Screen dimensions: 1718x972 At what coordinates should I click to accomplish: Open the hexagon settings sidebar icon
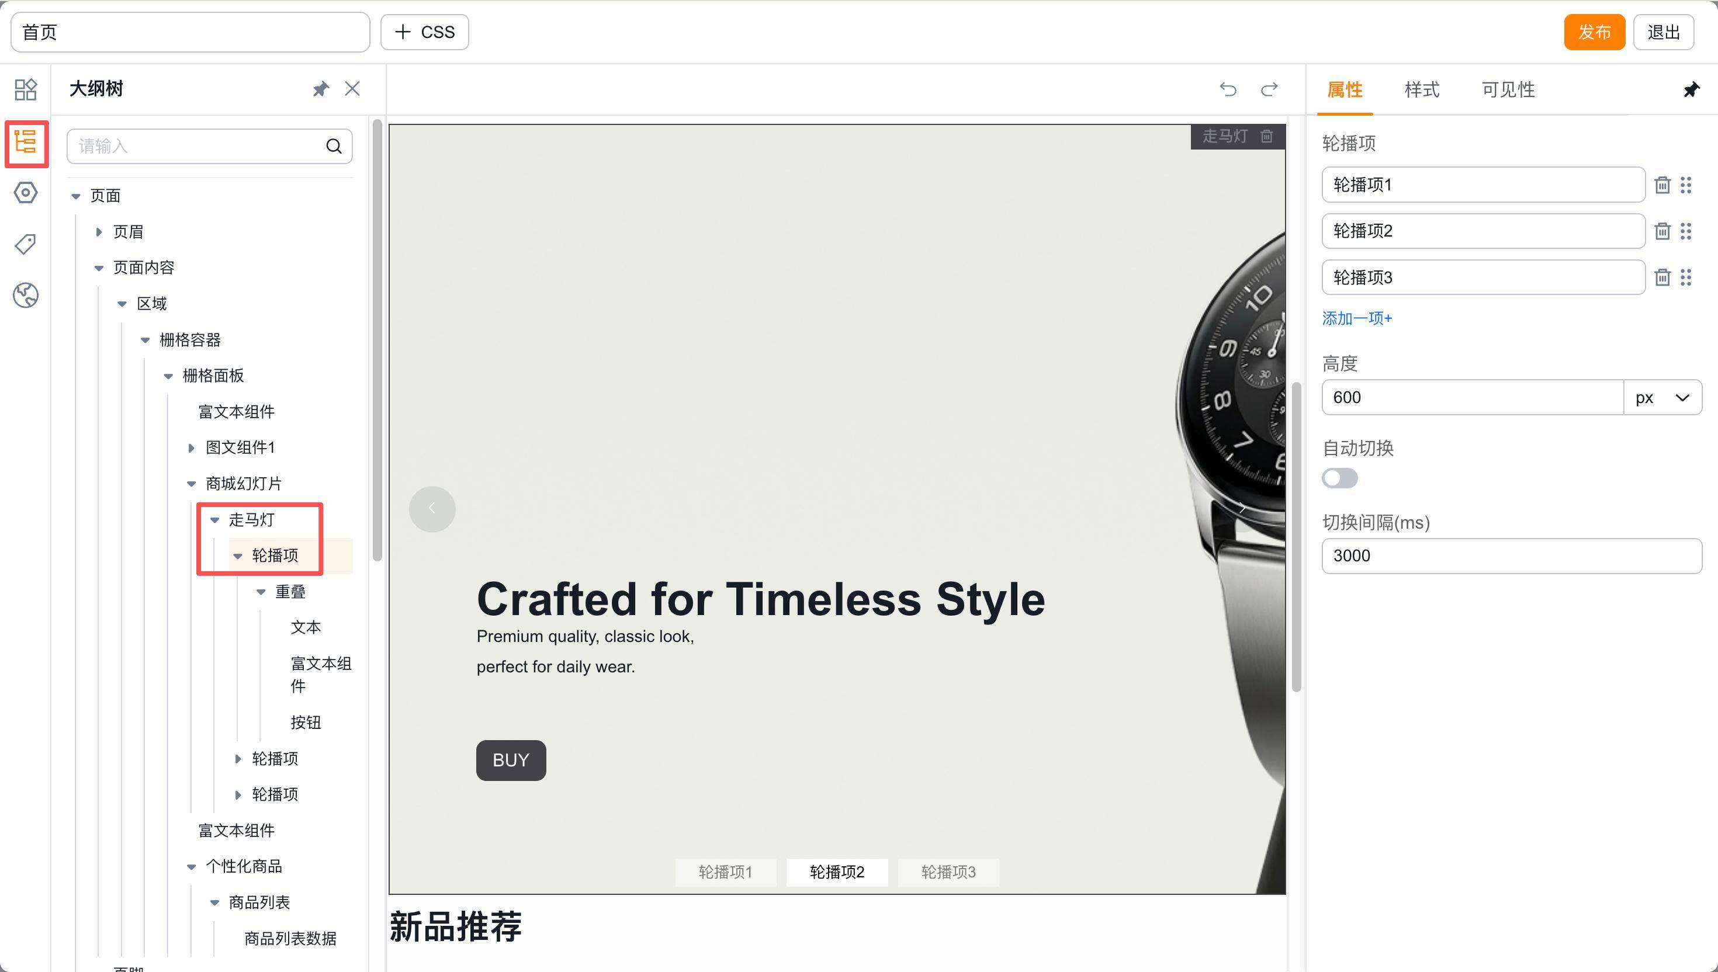25,193
